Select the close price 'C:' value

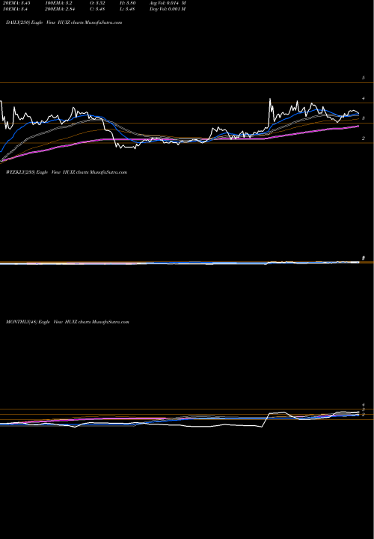pos(98,9)
